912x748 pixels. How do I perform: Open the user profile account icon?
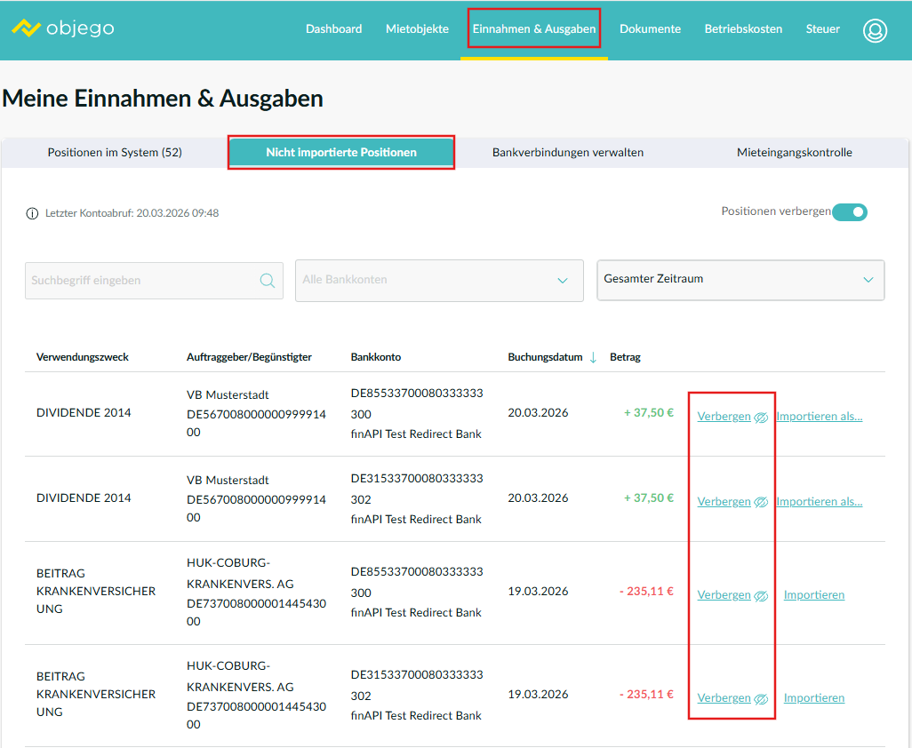point(875,30)
